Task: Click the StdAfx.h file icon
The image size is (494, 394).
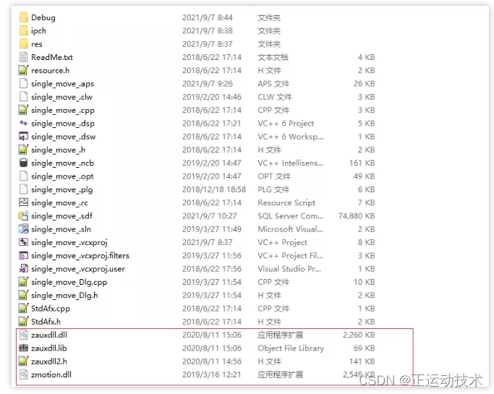Action: pyautogui.click(x=24, y=322)
